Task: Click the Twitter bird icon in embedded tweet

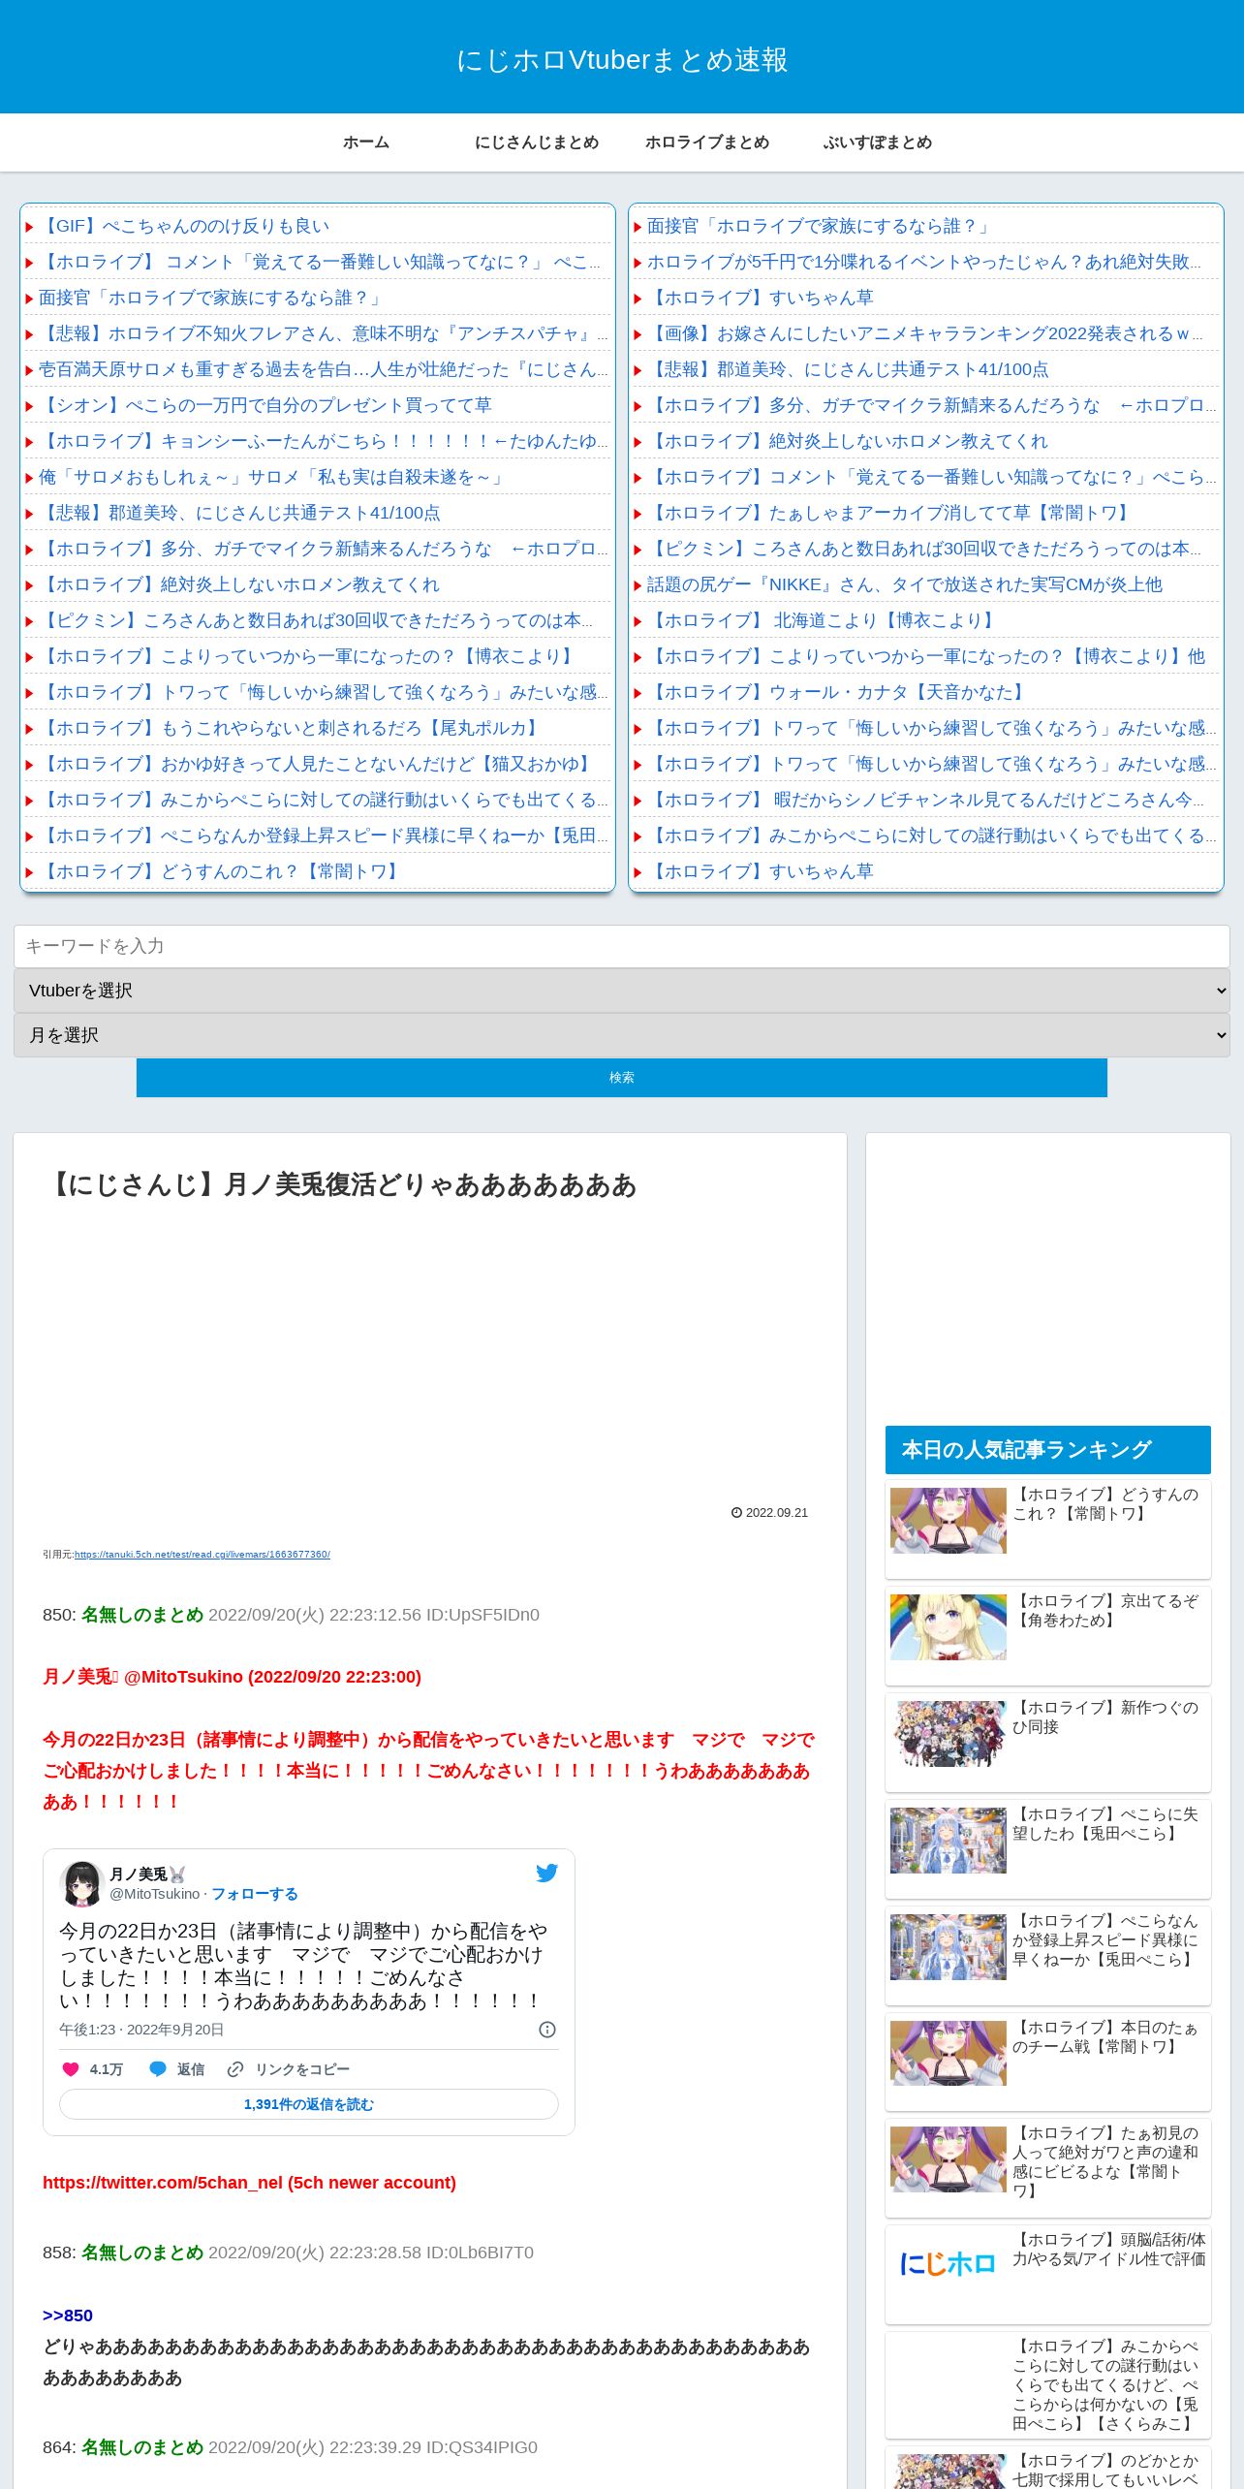Action: coord(546,1873)
